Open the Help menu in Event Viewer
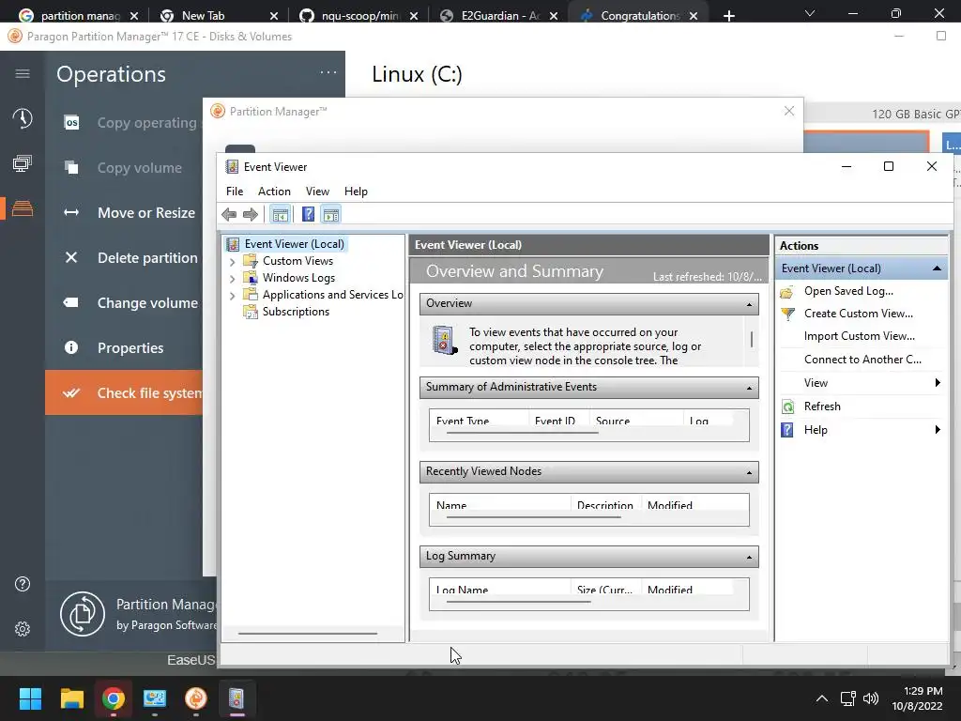This screenshot has height=721, width=961. coord(356,192)
